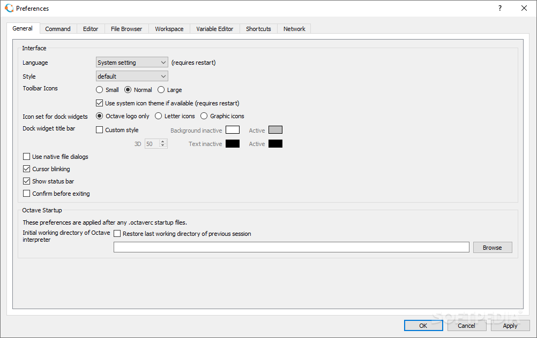537x338 pixels.
Task: Open the Variable Editor tab
Action: click(x=215, y=29)
